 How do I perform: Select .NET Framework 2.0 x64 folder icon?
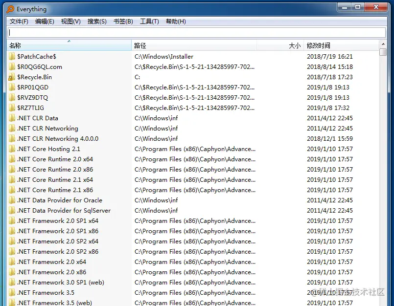click(12, 262)
